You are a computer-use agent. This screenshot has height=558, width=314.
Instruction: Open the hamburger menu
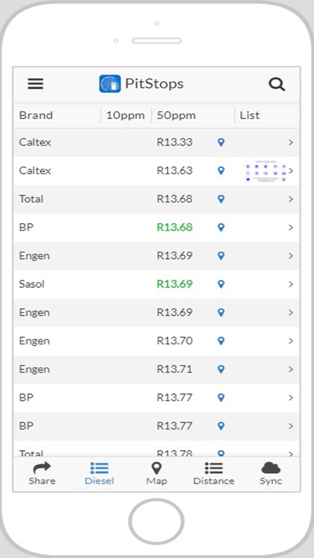36,84
